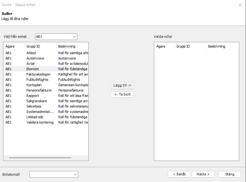Select the Attest role in the list

33,53
